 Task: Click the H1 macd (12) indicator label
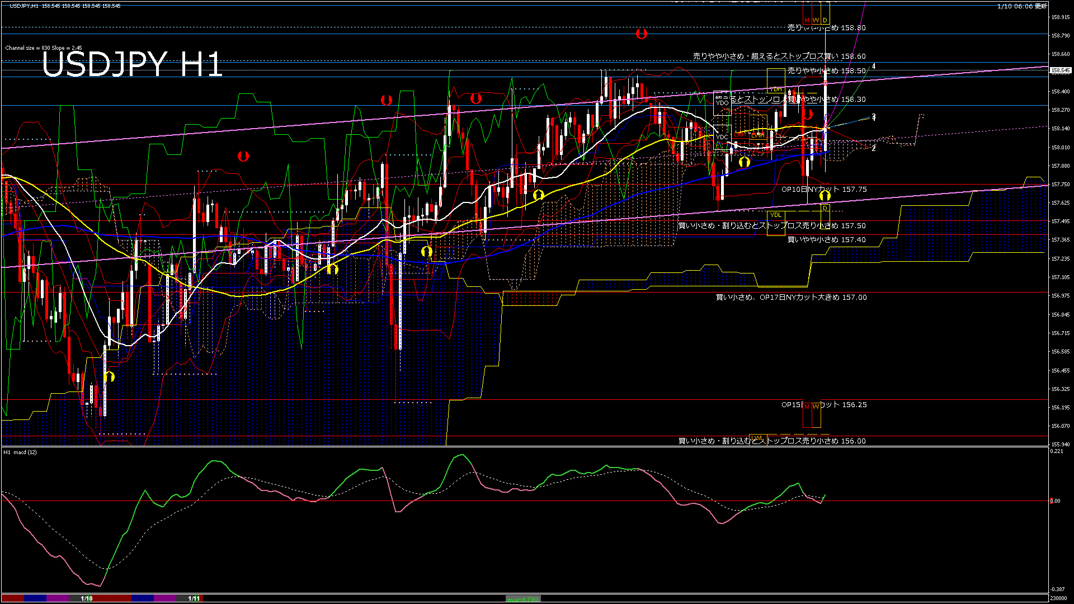pyautogui.click(x=20, y=452)
